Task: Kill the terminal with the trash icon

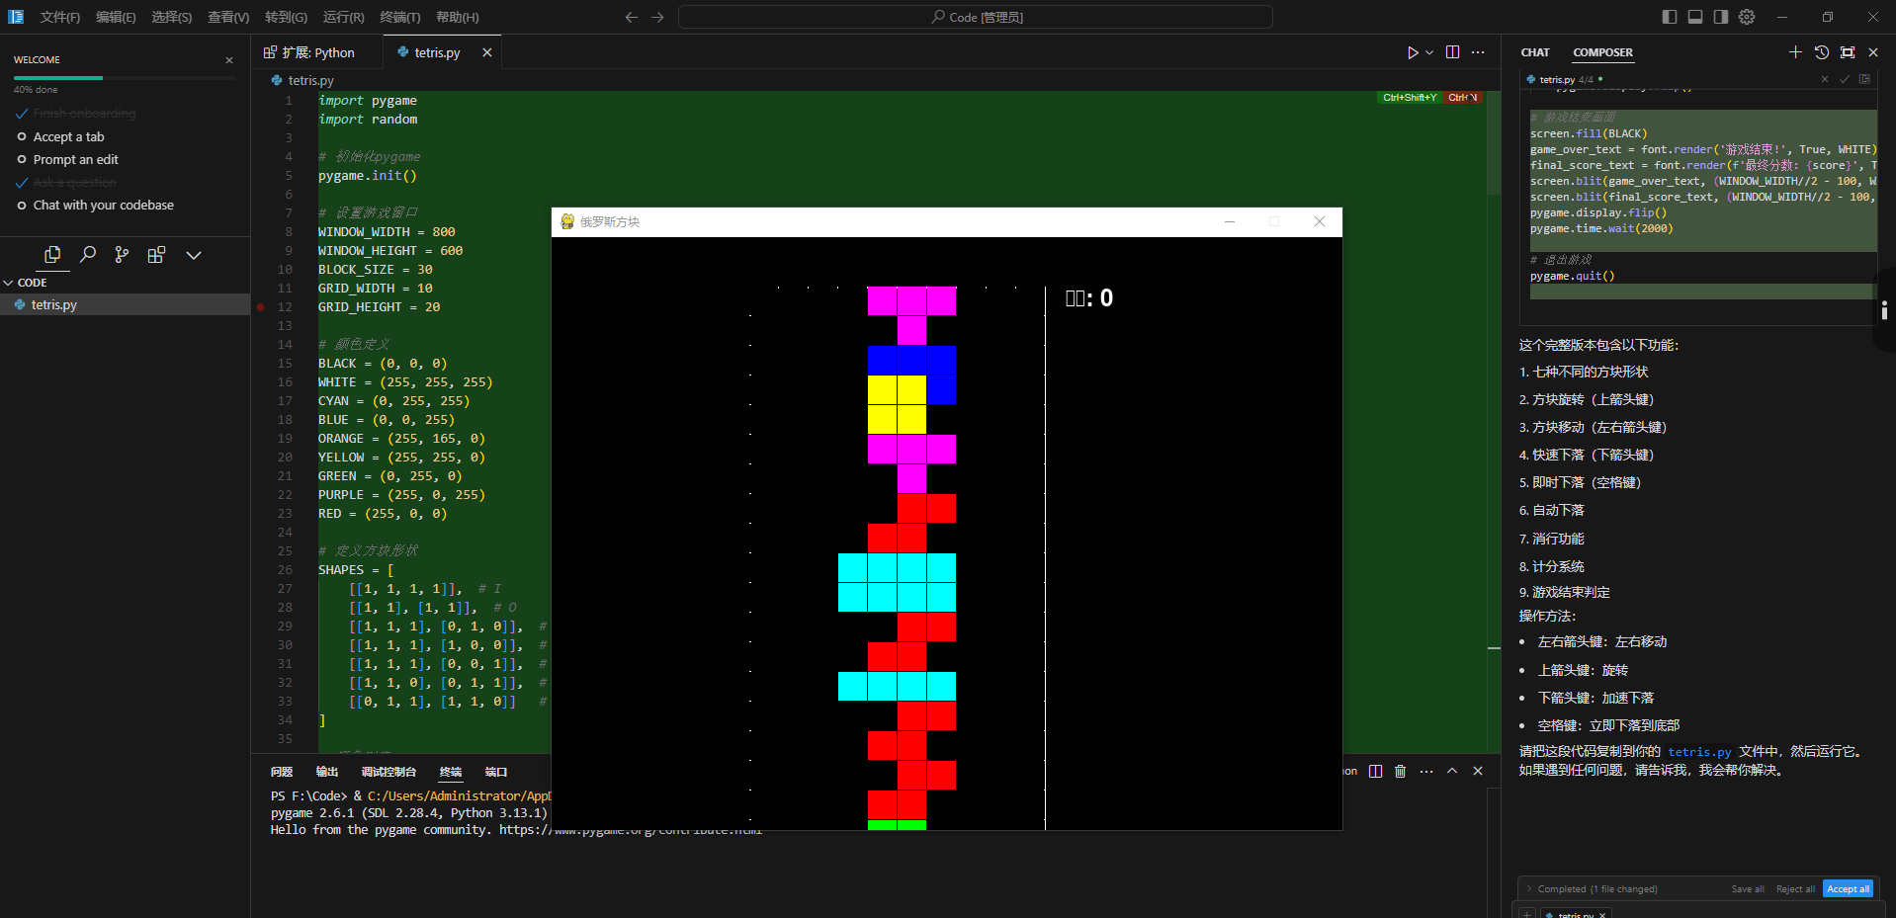Action: [x=1400, y=771]
